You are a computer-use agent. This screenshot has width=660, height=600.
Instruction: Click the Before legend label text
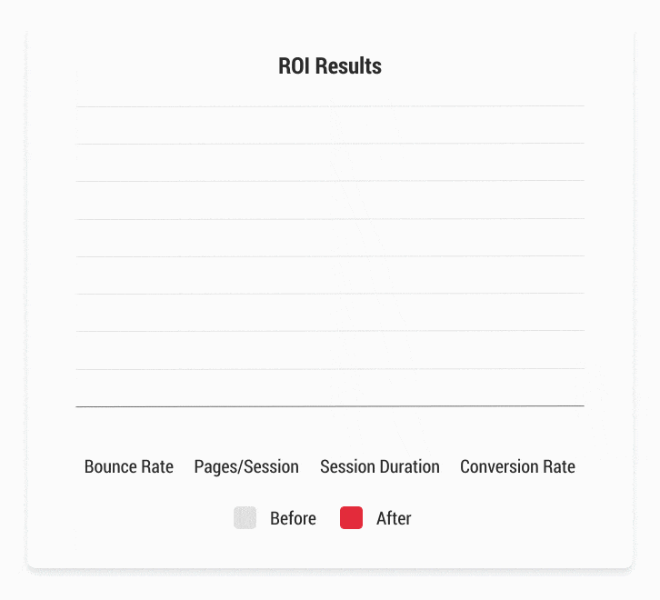coord(293,518)
